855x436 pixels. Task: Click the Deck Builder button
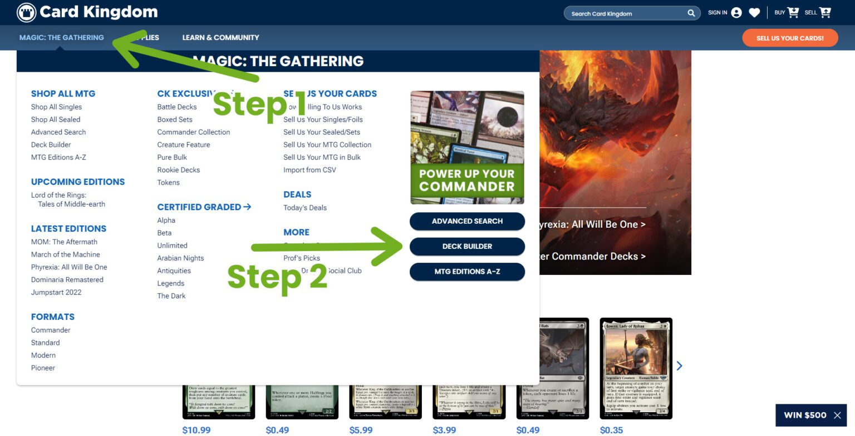[467, 246]
